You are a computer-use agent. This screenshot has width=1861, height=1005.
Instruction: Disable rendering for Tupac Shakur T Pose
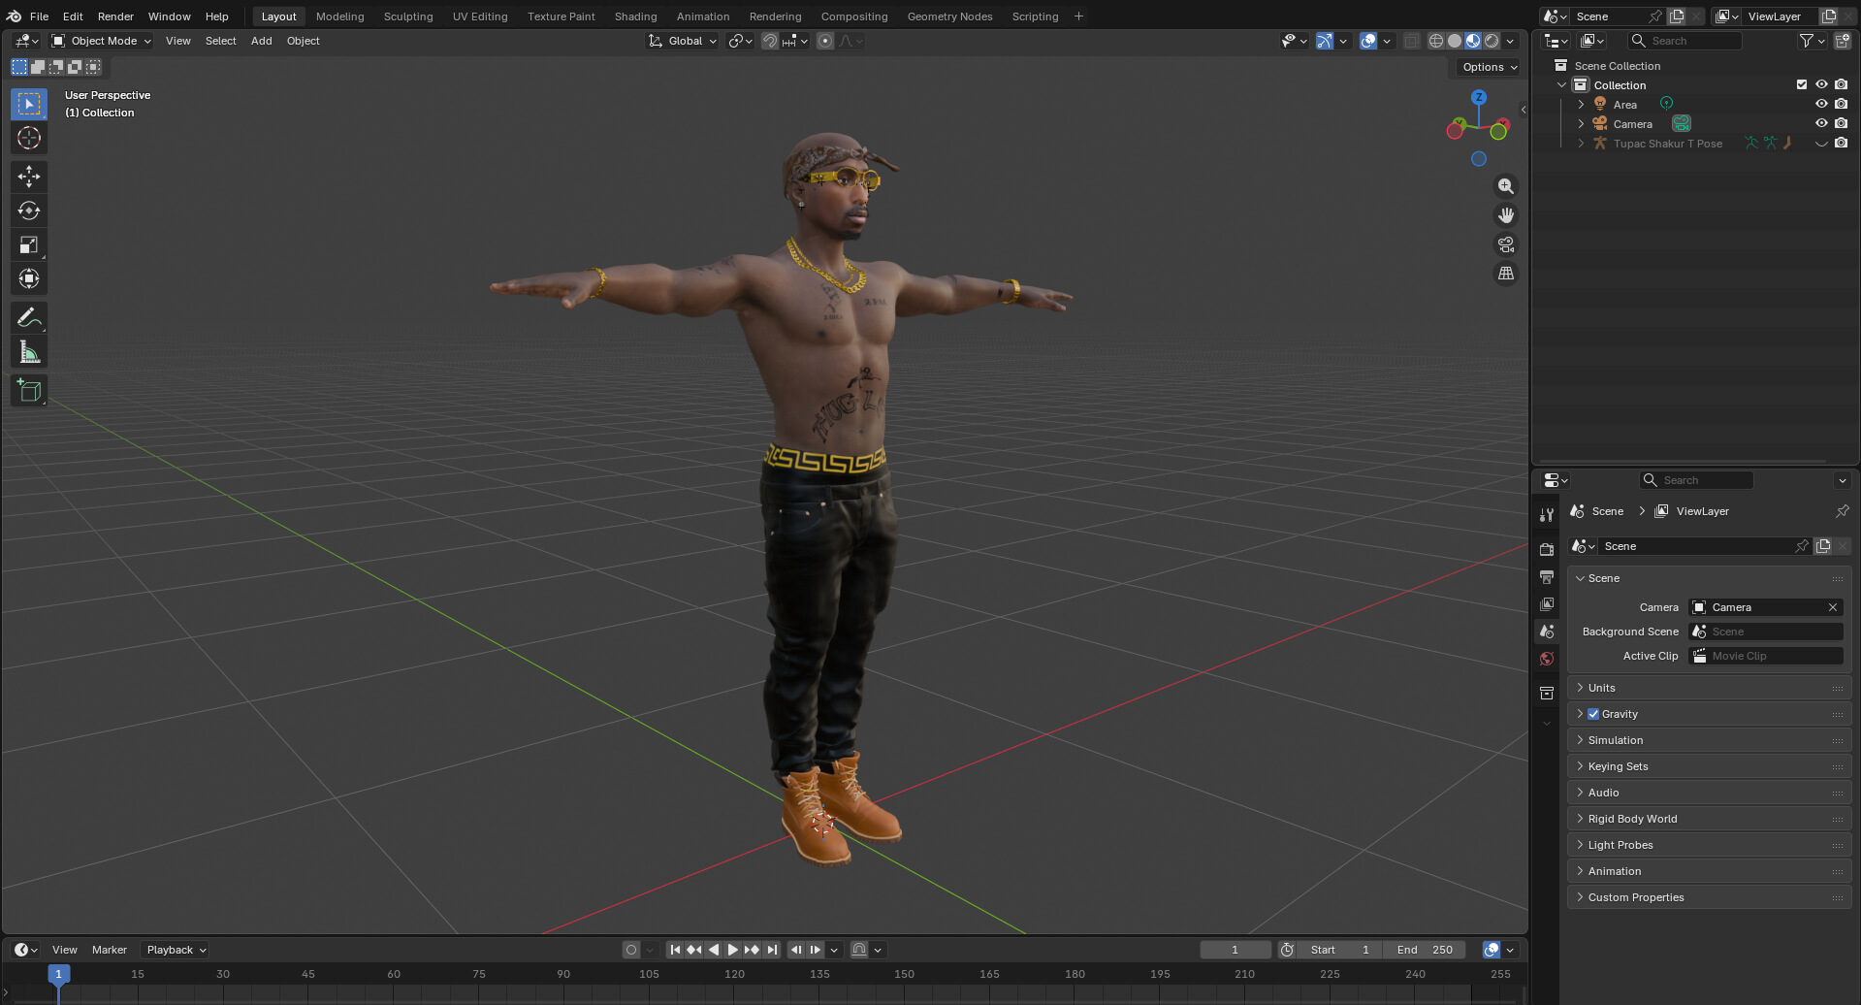[1841, 143]
